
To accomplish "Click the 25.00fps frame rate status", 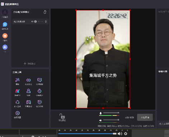I will (124, 126).
